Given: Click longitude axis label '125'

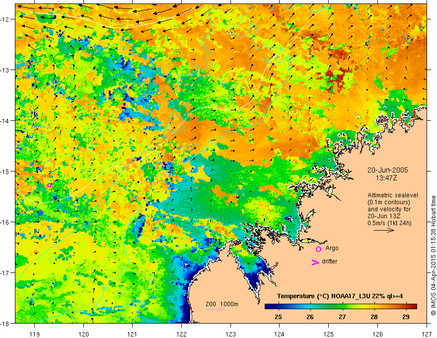Looking at the screenshot, I should tap(329, 334).
